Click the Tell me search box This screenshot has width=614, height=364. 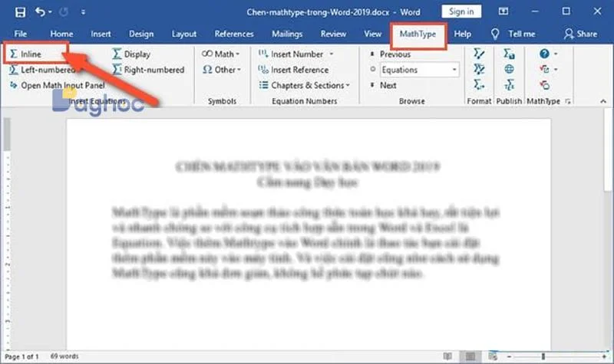coord(513,34)
